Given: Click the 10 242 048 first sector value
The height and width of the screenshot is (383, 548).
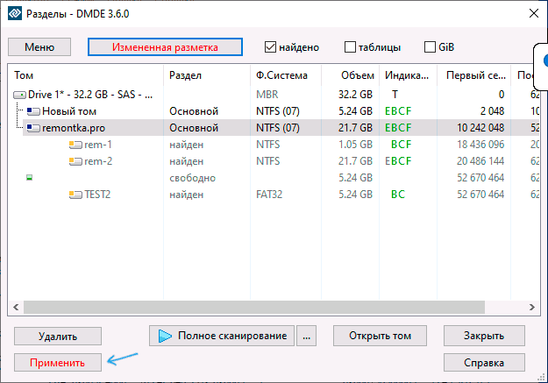Looking at the screenshot, I should tap(480, 128).
